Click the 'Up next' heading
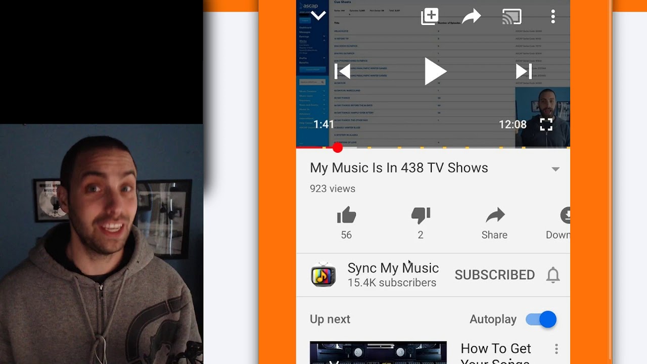This screenshot has width=647, height=364. 330,320
